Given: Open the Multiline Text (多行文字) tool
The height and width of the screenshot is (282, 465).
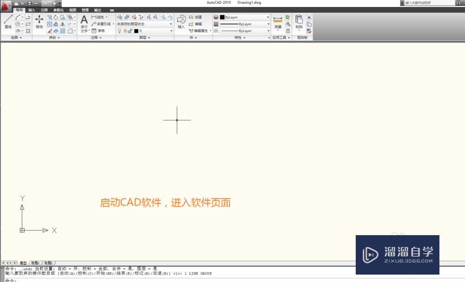Looking at the screenshot, I should [84, 21].
